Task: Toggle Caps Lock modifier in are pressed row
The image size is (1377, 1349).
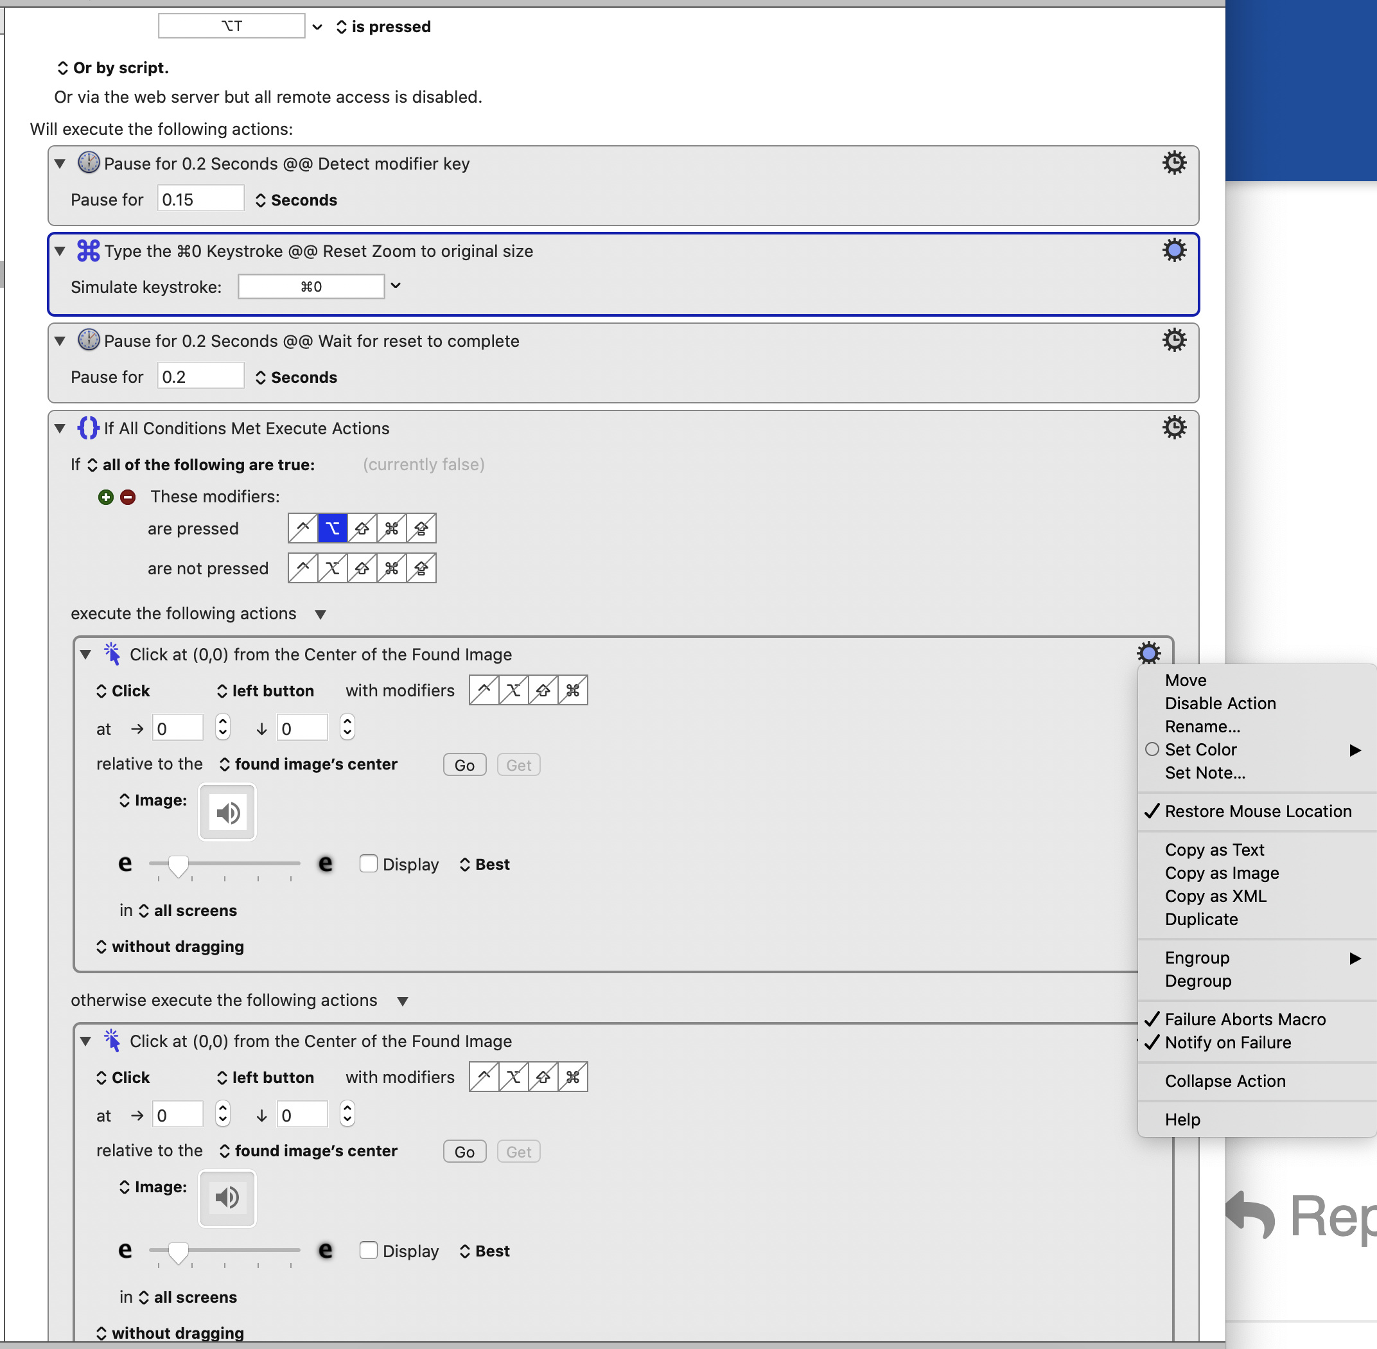Action: [x=421, y=529]
